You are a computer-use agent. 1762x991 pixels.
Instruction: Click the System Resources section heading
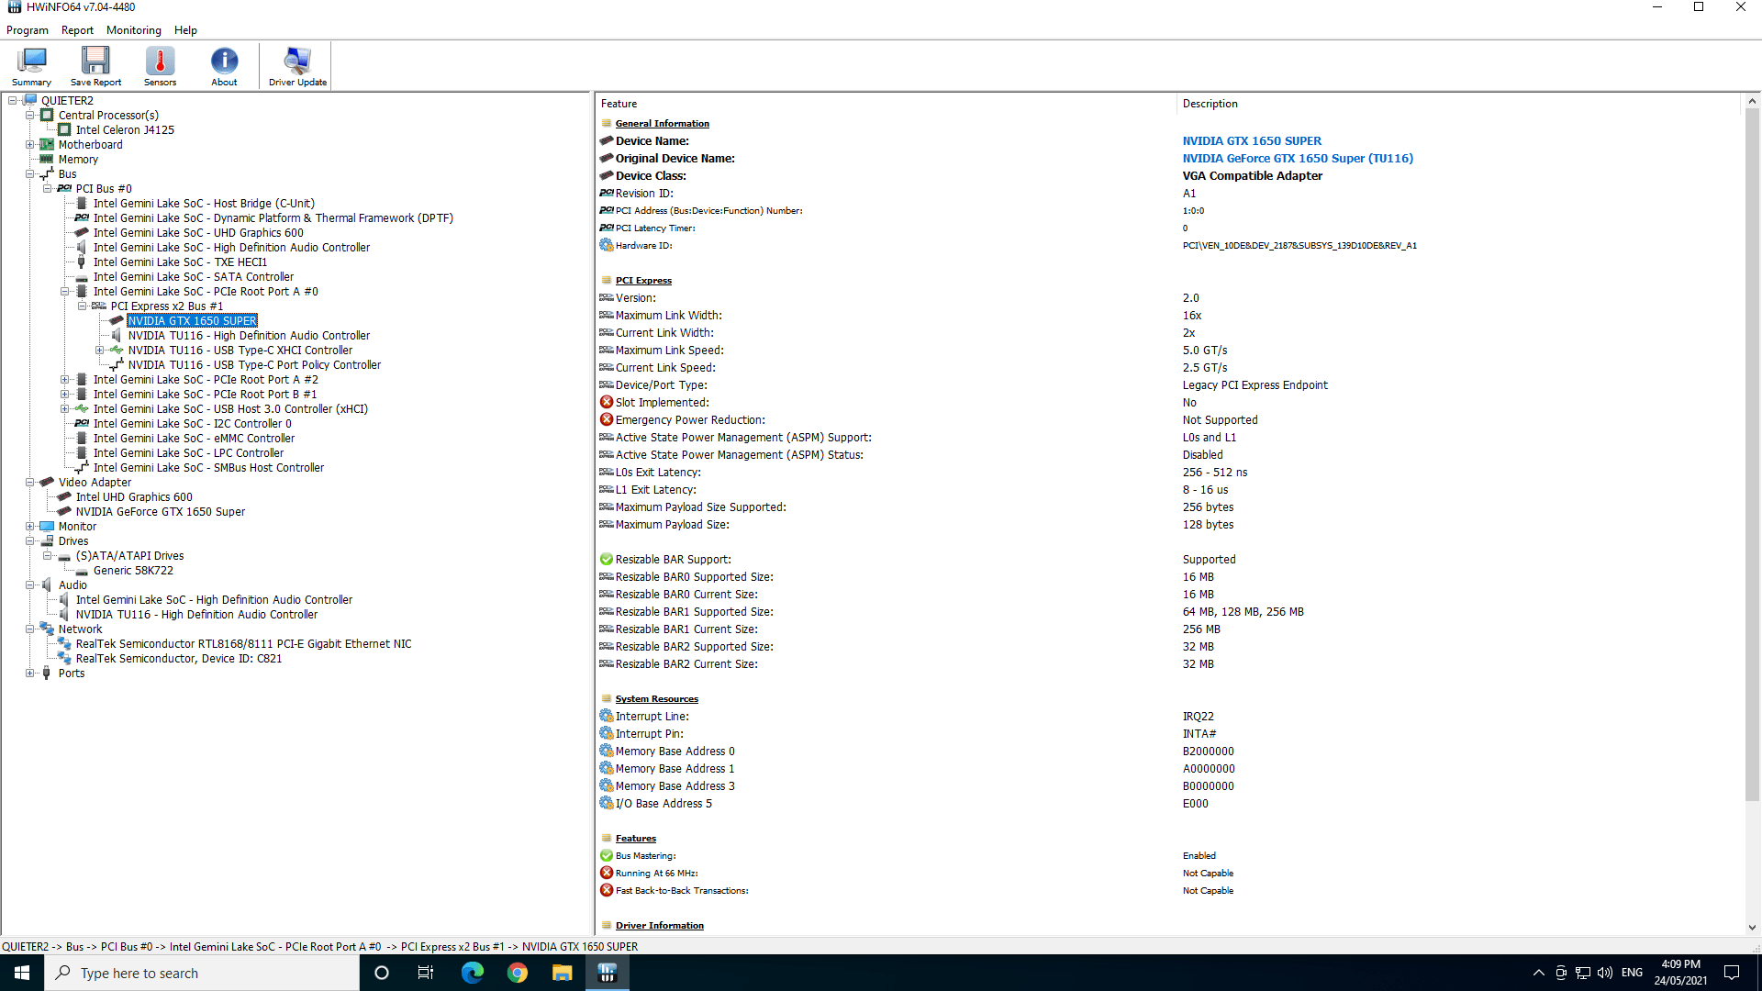click(x=656, y=699)
